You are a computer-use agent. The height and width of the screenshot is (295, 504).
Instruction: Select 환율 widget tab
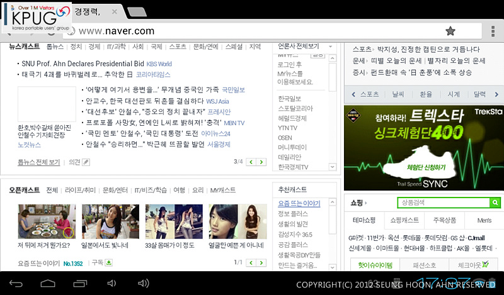(426, 94)
